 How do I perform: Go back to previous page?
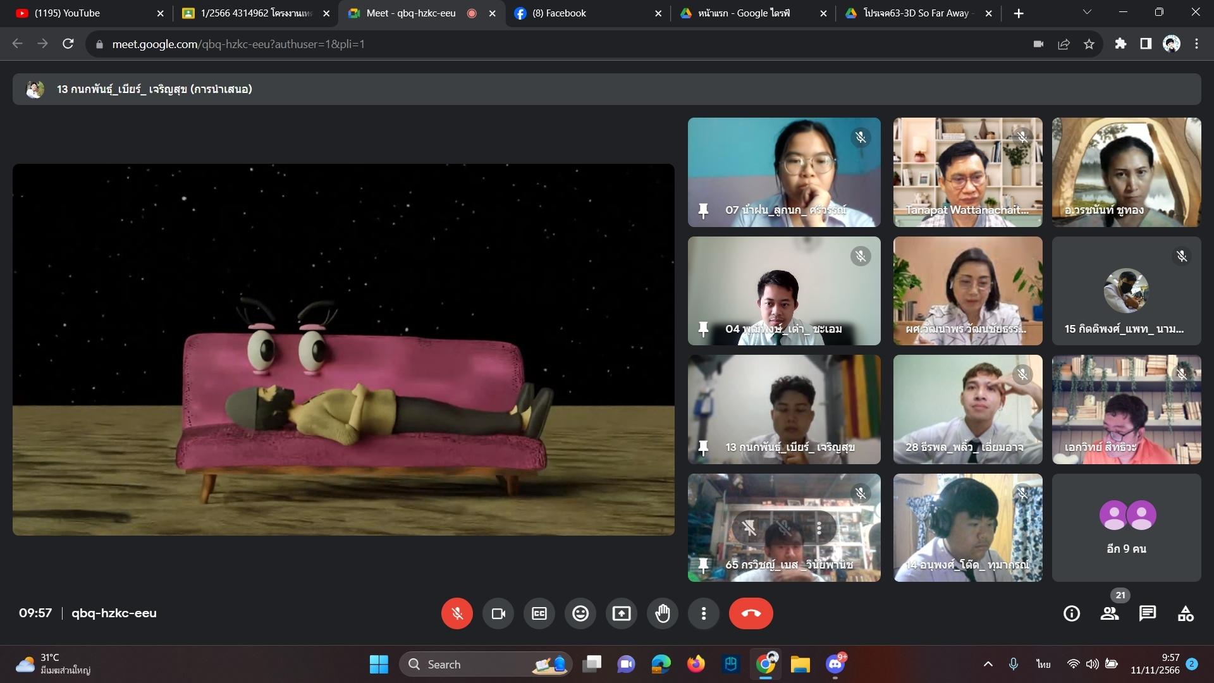click(17, 44)
